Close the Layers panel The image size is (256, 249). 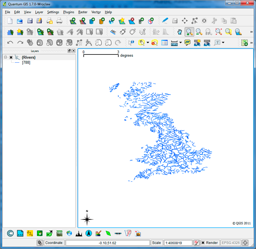pos(74,51)
